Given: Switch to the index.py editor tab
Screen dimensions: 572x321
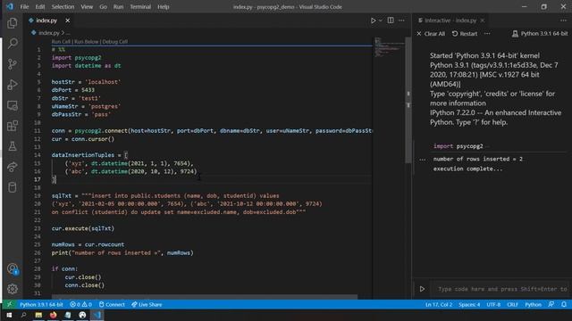Looking at the screenshot, I should [46, 21].
